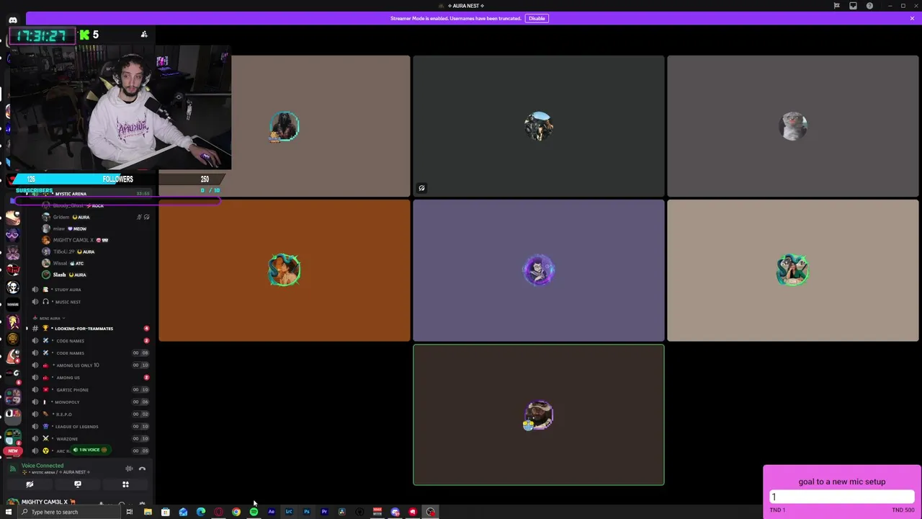Select user miaw in the voice channel list
The image size is (922, 519).
tap(63, 229)
